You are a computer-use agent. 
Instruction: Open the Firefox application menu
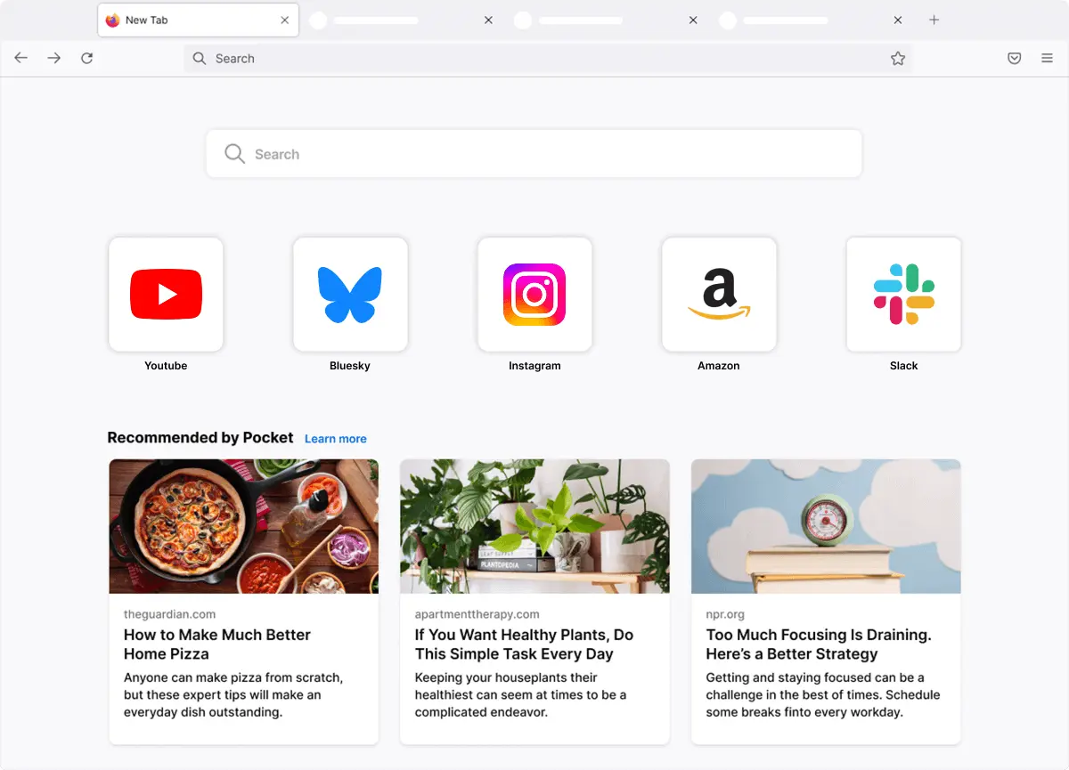[x=1047, y=58]
